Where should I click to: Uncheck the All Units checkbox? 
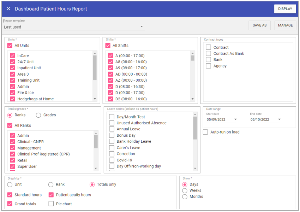10,46
